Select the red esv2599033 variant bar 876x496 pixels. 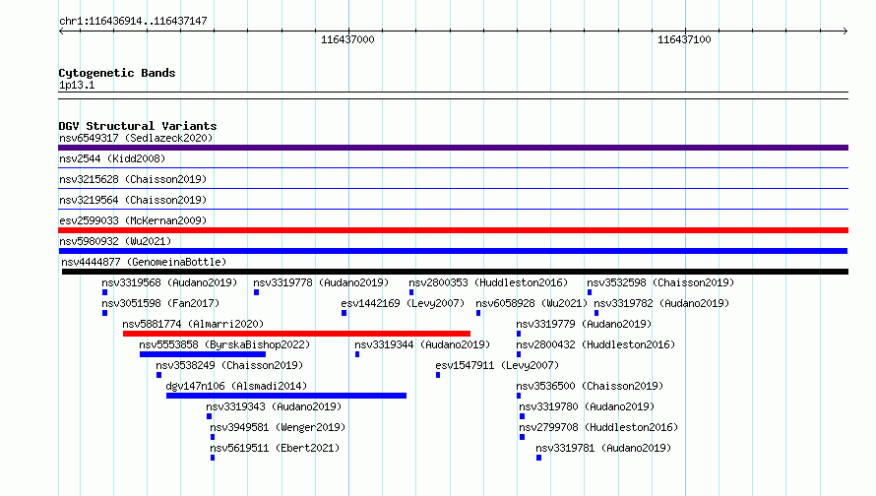[x=453, y=230]
